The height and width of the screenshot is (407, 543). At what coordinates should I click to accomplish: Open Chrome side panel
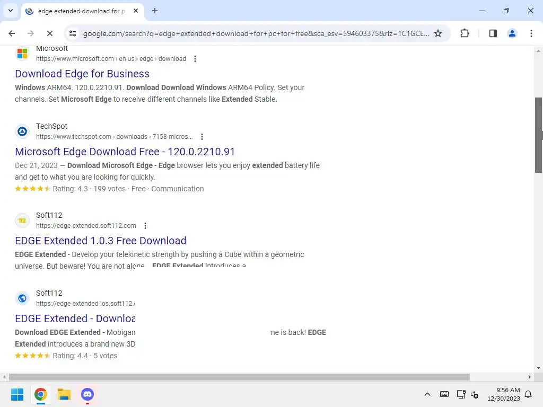pyautogui.click(x=493, y=33)
